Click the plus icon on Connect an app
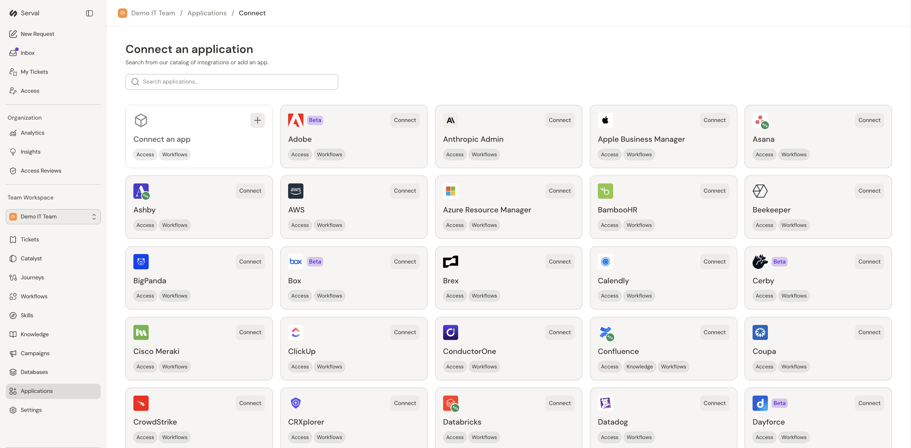The width and height of the screenshot is (911, 448). (258, 120)
